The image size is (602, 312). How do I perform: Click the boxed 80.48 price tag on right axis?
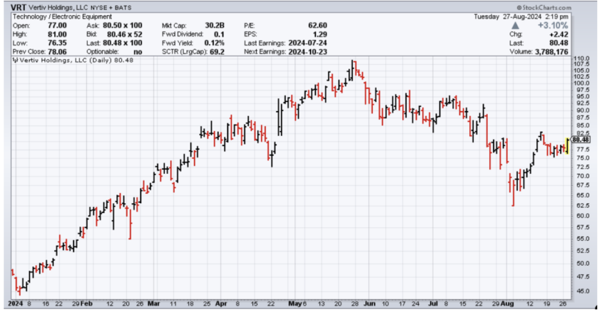coord(581,140)
